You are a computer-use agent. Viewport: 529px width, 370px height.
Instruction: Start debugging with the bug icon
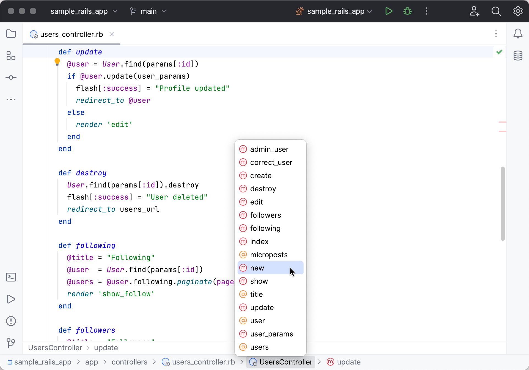click(x=407, y=11)
